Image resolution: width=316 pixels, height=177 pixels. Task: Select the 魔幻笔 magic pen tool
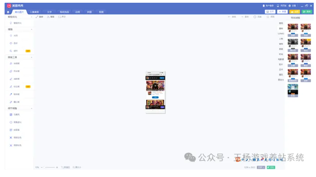coord(15,102)
